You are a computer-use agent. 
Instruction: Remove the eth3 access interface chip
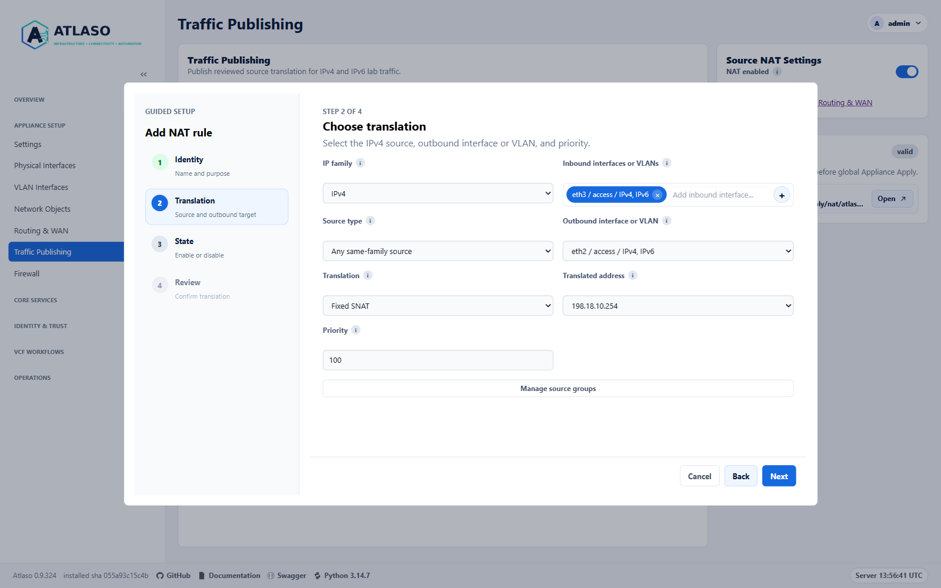pos(658,195)
